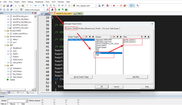Click new project target icon
This screenshot has height=105, width=182.
83,37
